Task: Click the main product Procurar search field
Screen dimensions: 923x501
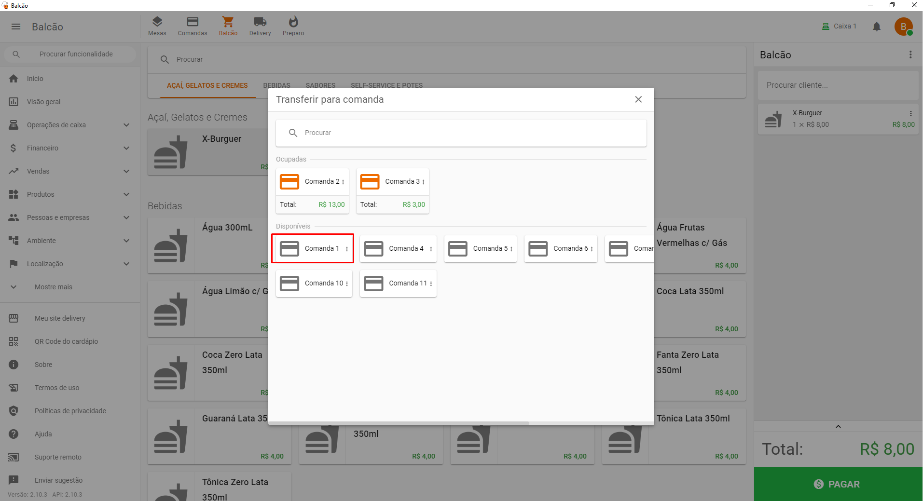Action: pyautogui.click(x=447, y=60)
